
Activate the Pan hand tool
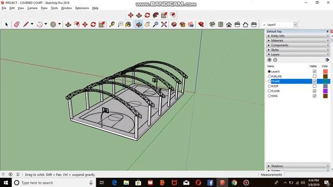point(147,24)
